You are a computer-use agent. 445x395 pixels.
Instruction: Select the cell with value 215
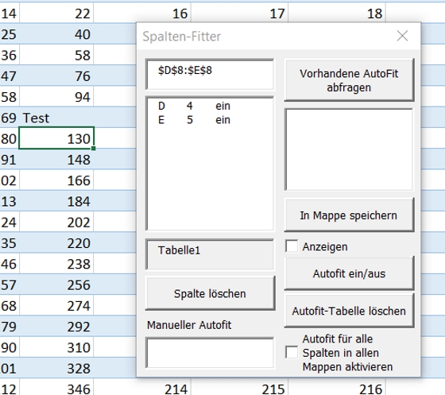click(239, 387)
